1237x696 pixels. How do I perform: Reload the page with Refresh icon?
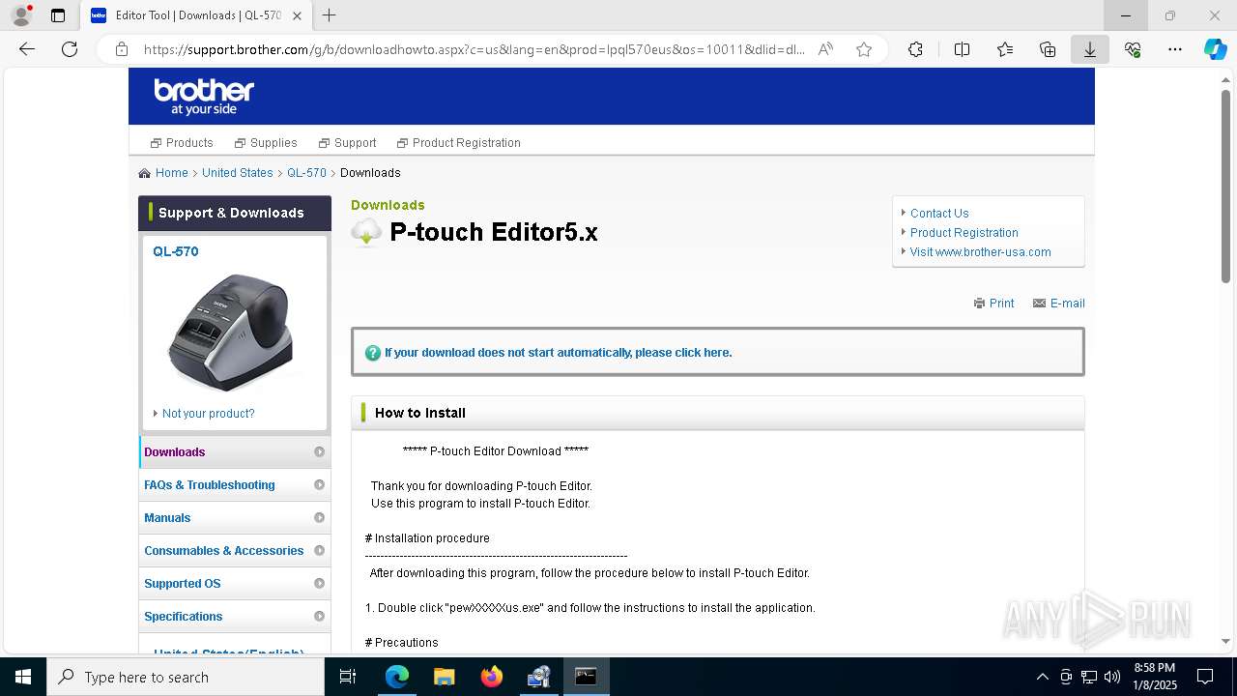click(70, 49)
